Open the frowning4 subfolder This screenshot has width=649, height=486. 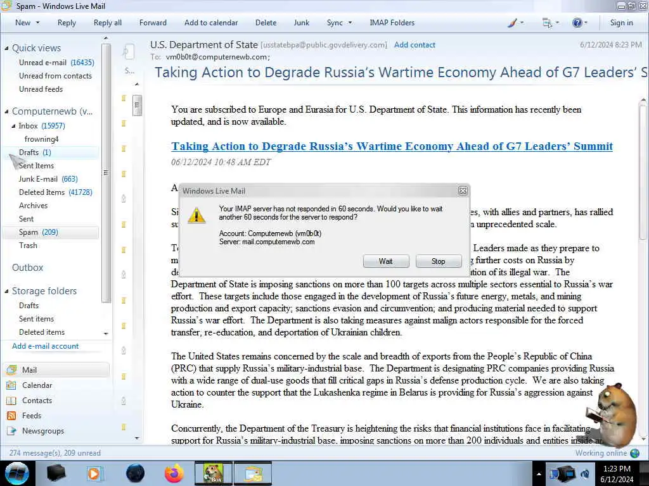pos(41,139)
